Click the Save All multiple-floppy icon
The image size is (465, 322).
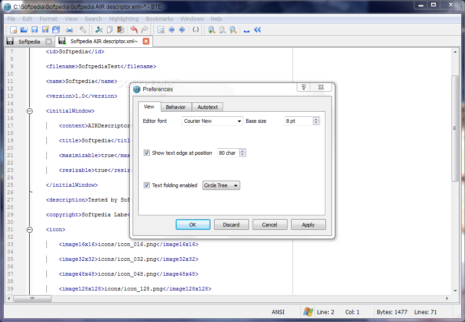tap(56, 30)
